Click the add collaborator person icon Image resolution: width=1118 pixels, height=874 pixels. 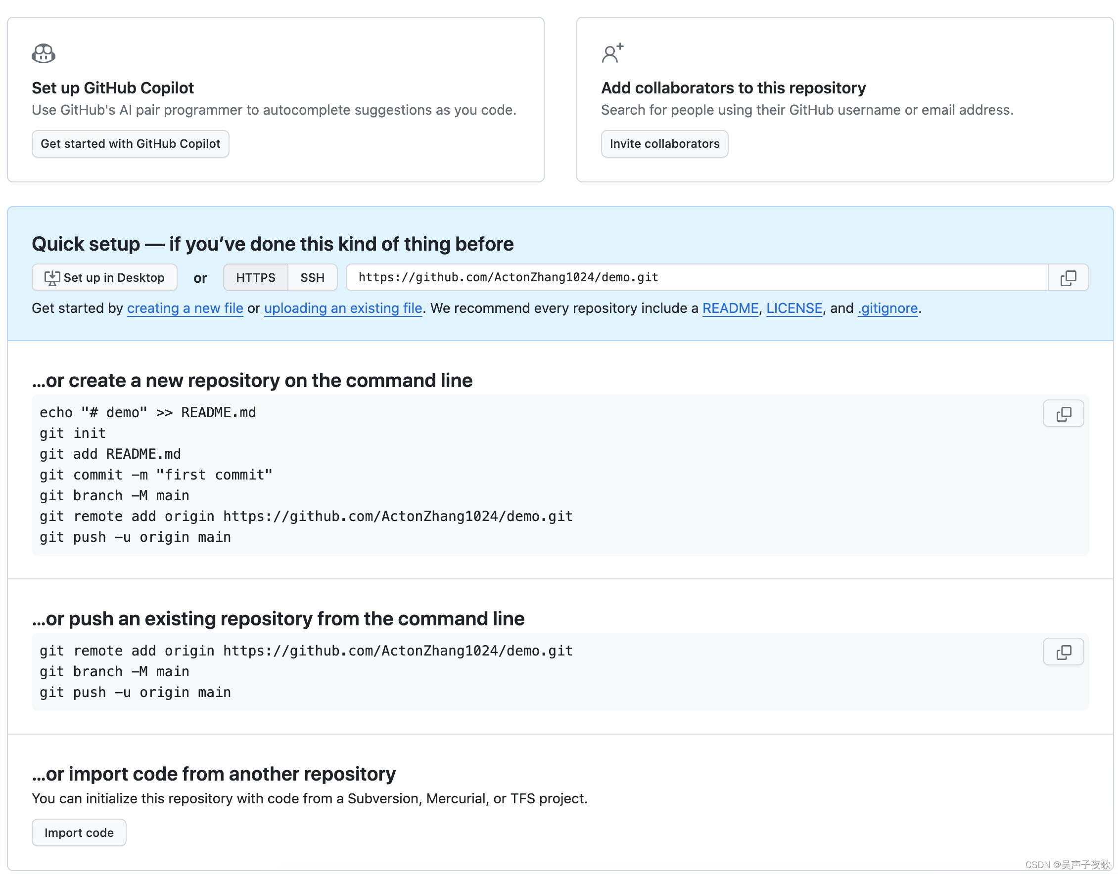612,53
